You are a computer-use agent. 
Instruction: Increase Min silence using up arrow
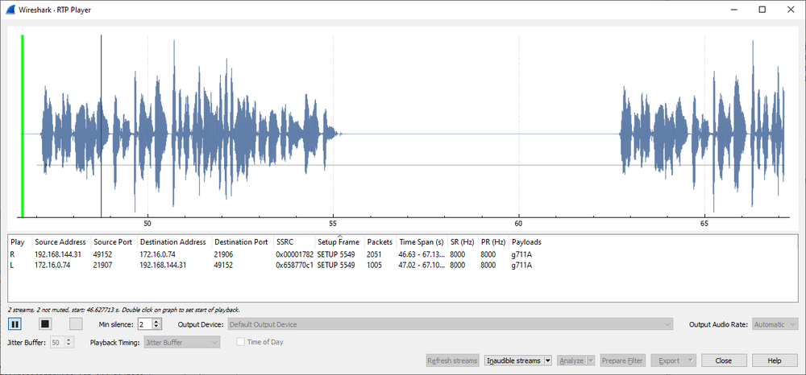click(x=157, y=322)
